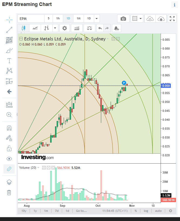Open the object tree layers icon
180x221 pixels.
tap(9, 182)
